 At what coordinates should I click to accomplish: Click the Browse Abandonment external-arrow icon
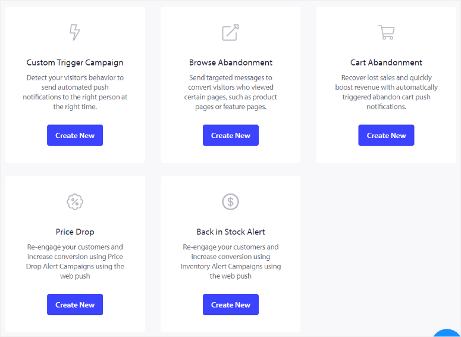click(230, 32)
